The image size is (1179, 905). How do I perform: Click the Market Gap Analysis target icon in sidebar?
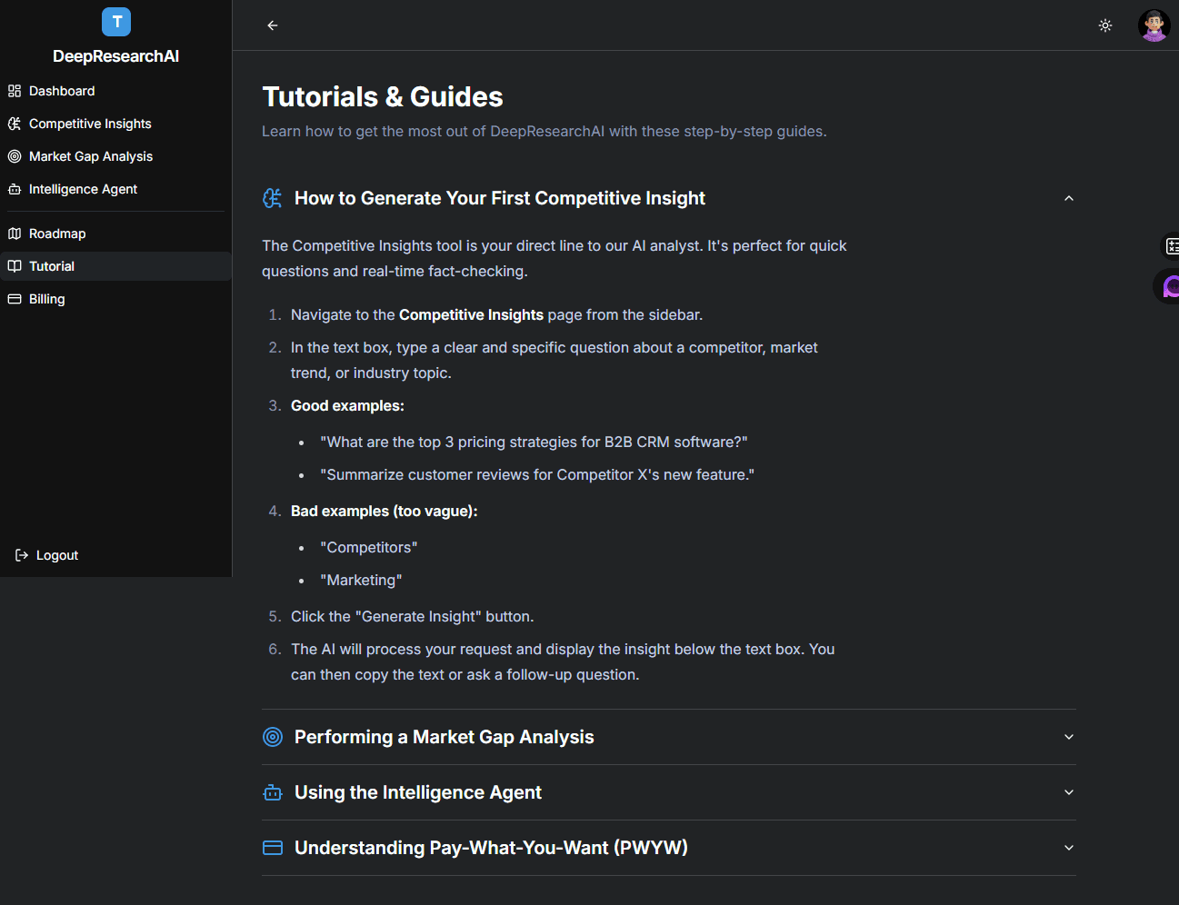pyautogui.click(x=15, y=156)
